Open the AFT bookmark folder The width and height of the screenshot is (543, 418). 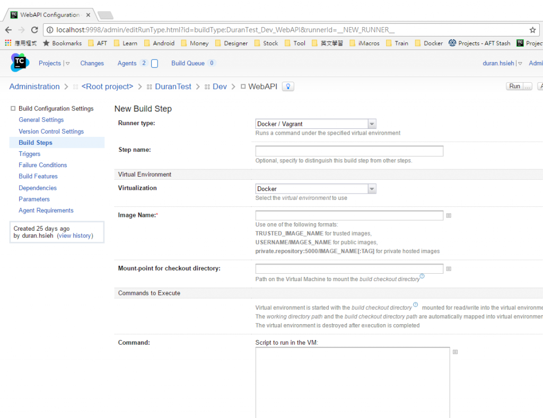(98, 43)
